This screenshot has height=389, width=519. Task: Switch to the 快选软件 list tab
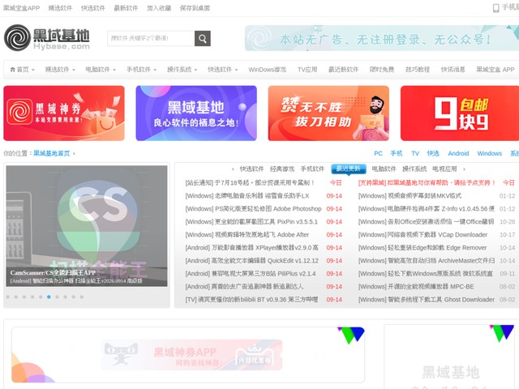(251, 169)
